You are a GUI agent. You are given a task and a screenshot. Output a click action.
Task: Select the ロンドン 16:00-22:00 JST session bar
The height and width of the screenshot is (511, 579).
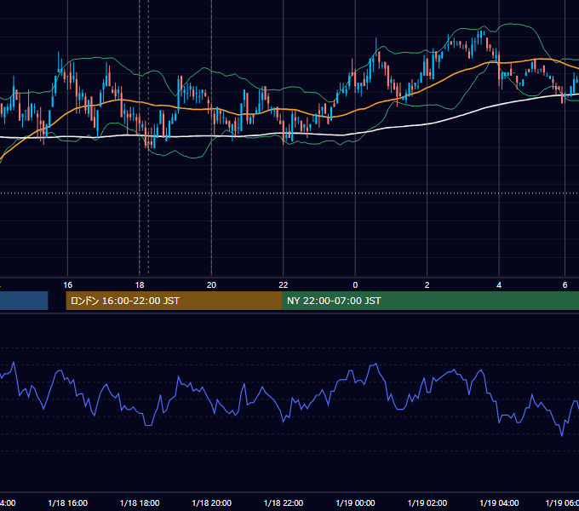click(x=174, y=301)
